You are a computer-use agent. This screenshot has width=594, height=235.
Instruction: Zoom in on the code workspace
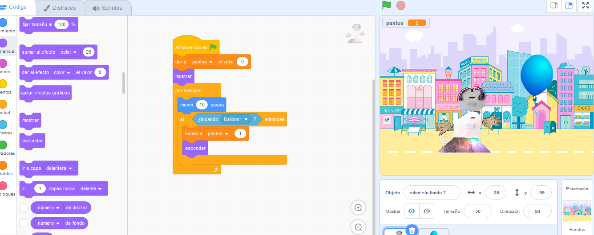click(x=358, y=208)
